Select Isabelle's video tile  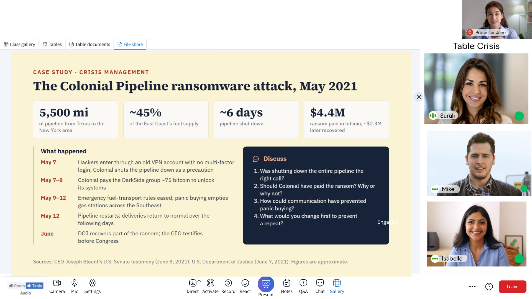pyautogui.click(x=477, y=234)
